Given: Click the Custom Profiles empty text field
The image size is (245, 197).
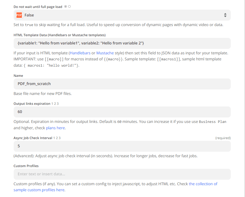Looking at the screenshot, I should pyautogui.click(x=122, y=174).
